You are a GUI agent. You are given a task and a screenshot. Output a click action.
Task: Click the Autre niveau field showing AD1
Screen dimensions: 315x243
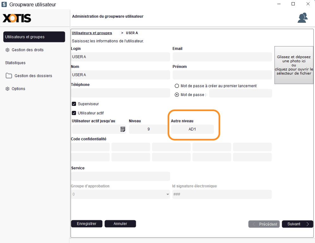[x=192, y=129]
